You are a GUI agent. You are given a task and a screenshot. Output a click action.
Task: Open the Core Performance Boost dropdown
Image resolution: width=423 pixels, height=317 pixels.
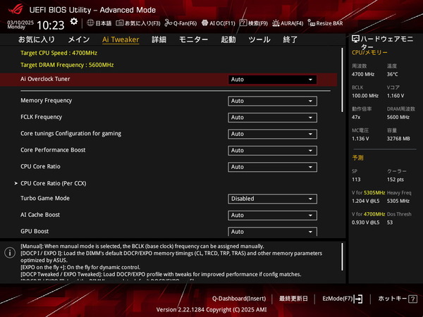click(x=272, y=150)
